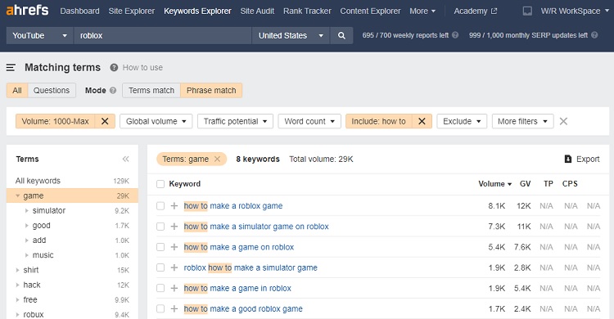The image size is (614, 319).
Task: Switch to the Questions toggle
Action: point(52,91)
